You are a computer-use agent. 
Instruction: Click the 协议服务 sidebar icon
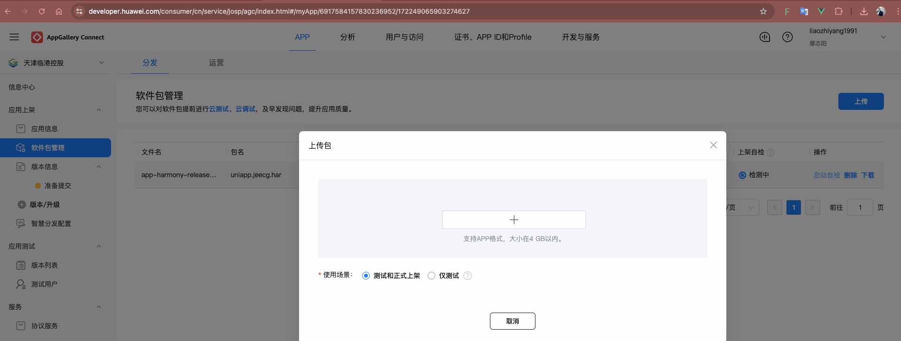point(21,326)
